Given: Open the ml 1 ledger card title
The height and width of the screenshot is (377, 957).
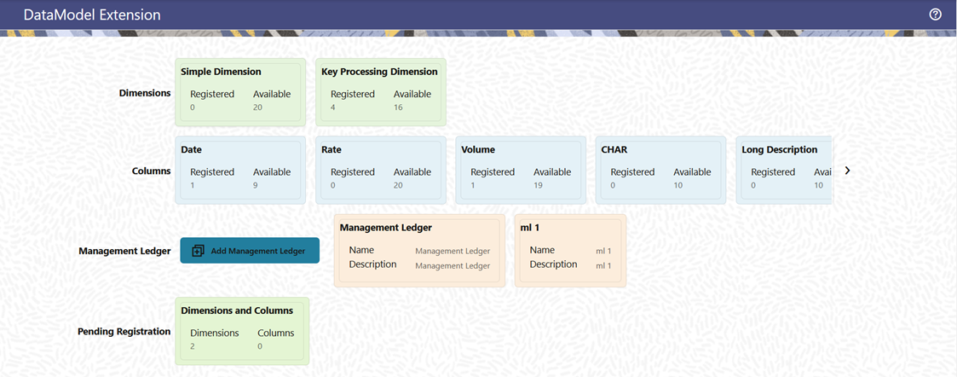Looking at the screenshot, I should [530, 227].
